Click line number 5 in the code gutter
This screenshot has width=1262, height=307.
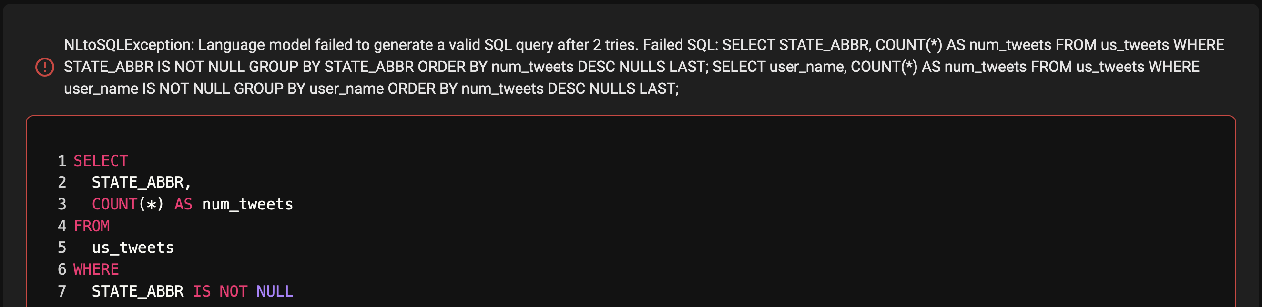coord(62,248)
